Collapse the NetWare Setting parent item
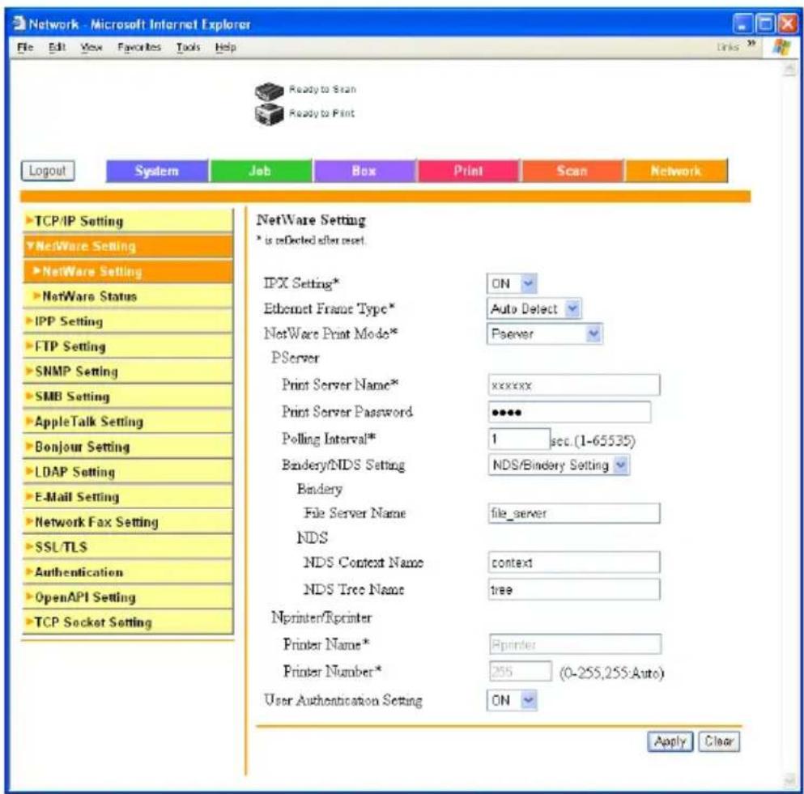This screenshot has width=804, height=794. [128, 246]
